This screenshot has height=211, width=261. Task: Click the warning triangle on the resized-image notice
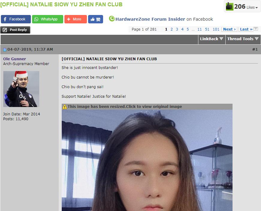coord(65,106)
